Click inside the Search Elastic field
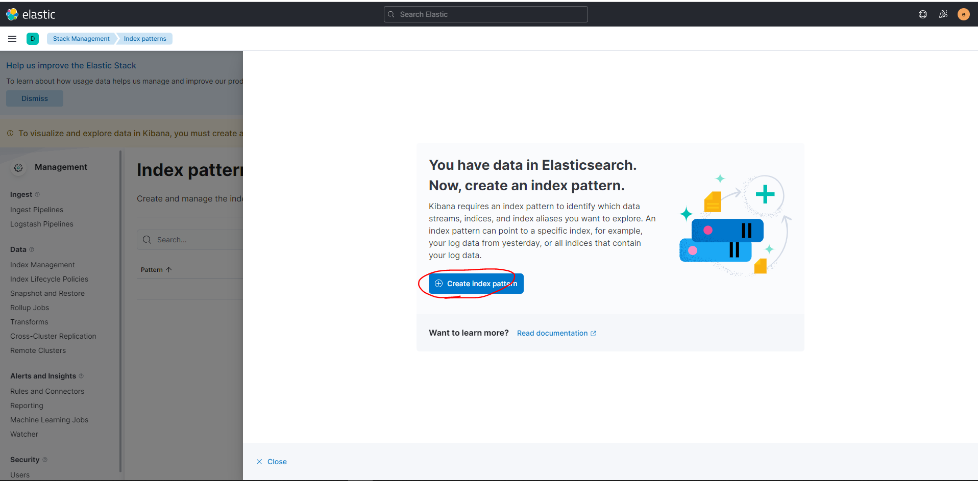 click(485, 14)
